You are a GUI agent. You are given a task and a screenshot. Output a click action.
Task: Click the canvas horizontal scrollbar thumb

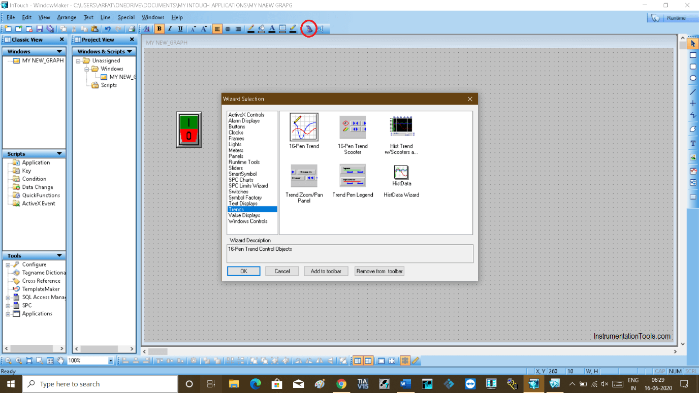(x=158, y=351)
